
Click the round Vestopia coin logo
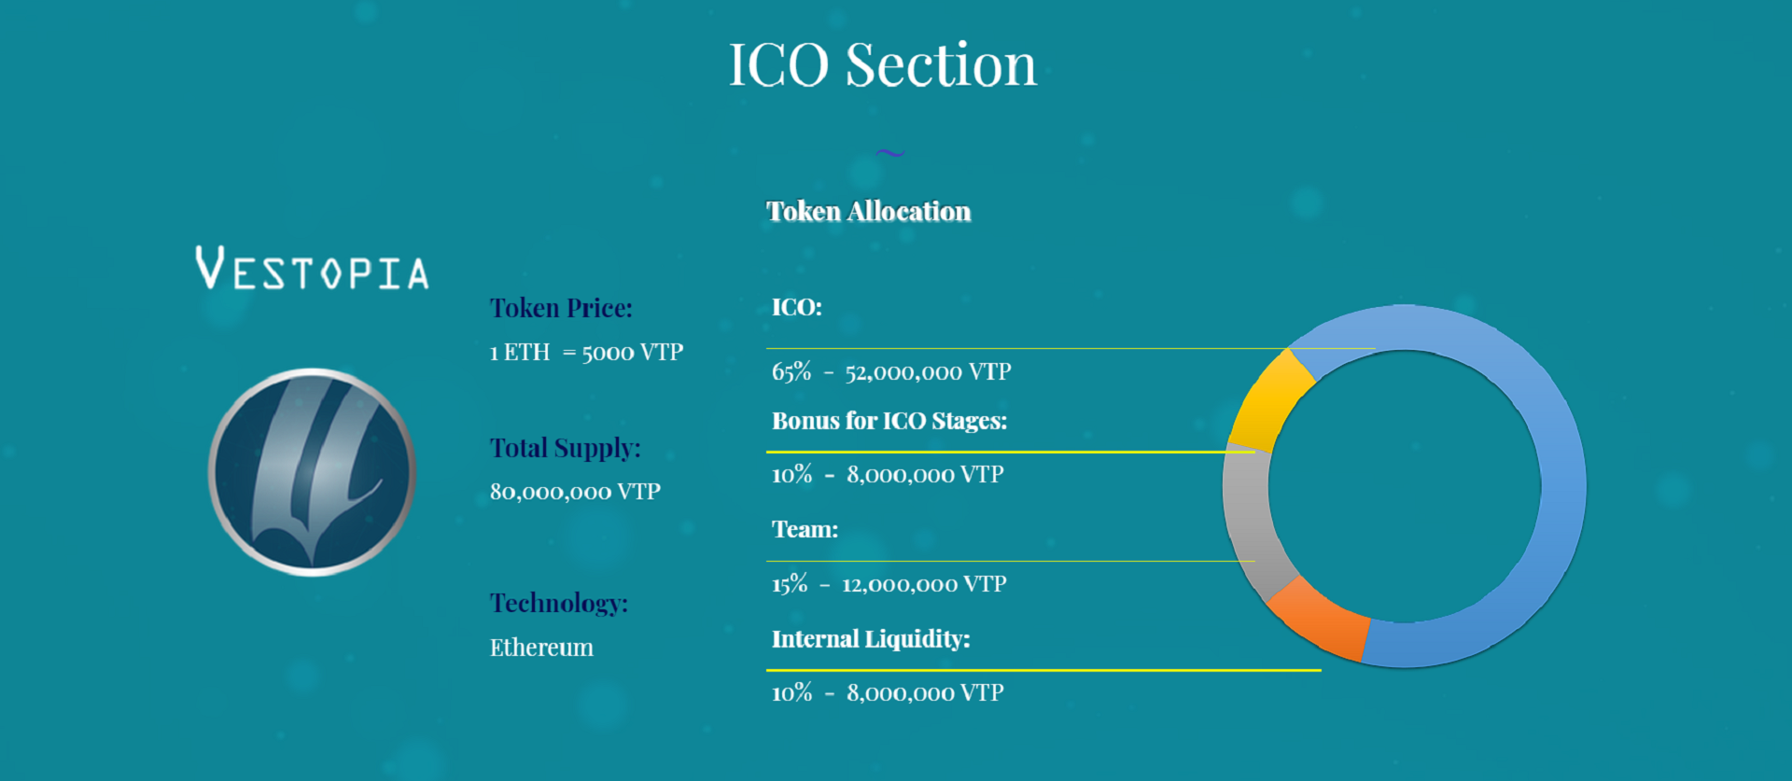pos(312,471)
